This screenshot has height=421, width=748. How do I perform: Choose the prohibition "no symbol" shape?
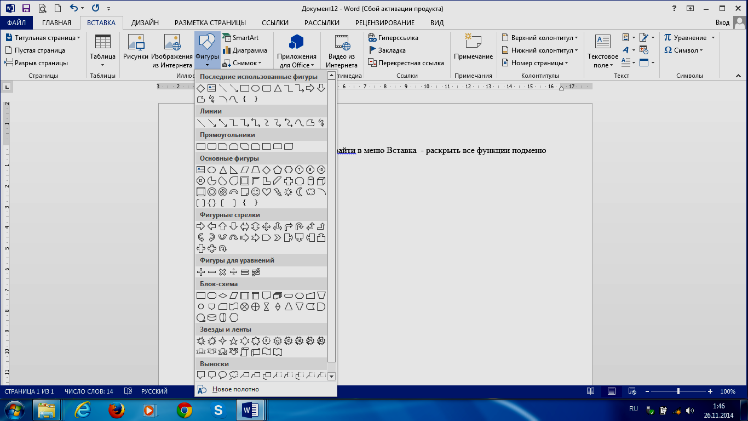(223, 192)
